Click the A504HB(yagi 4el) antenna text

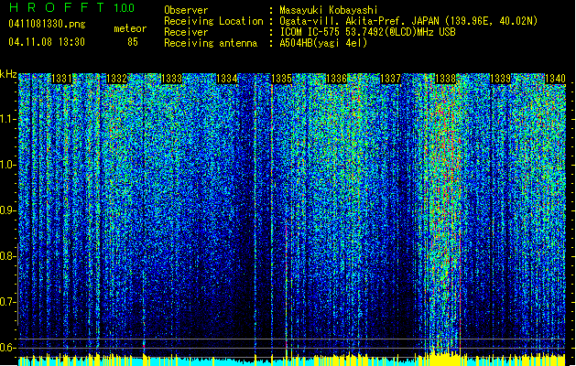point(323,43)
